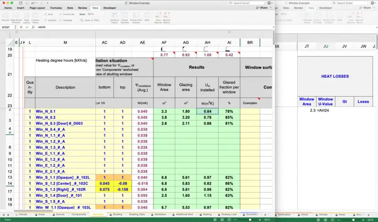The image size is (378, 222).
Task: Add a new sheet with the plus button
Action: tap(265, 215)
